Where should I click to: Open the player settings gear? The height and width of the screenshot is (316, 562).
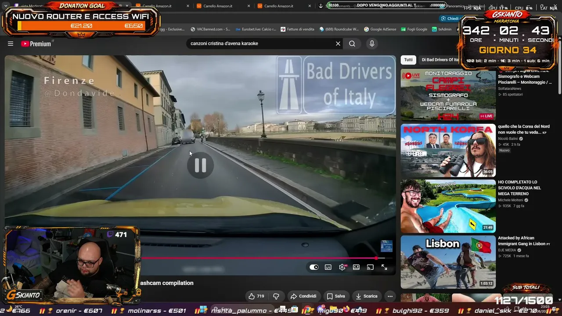click(x=342, y=267)
